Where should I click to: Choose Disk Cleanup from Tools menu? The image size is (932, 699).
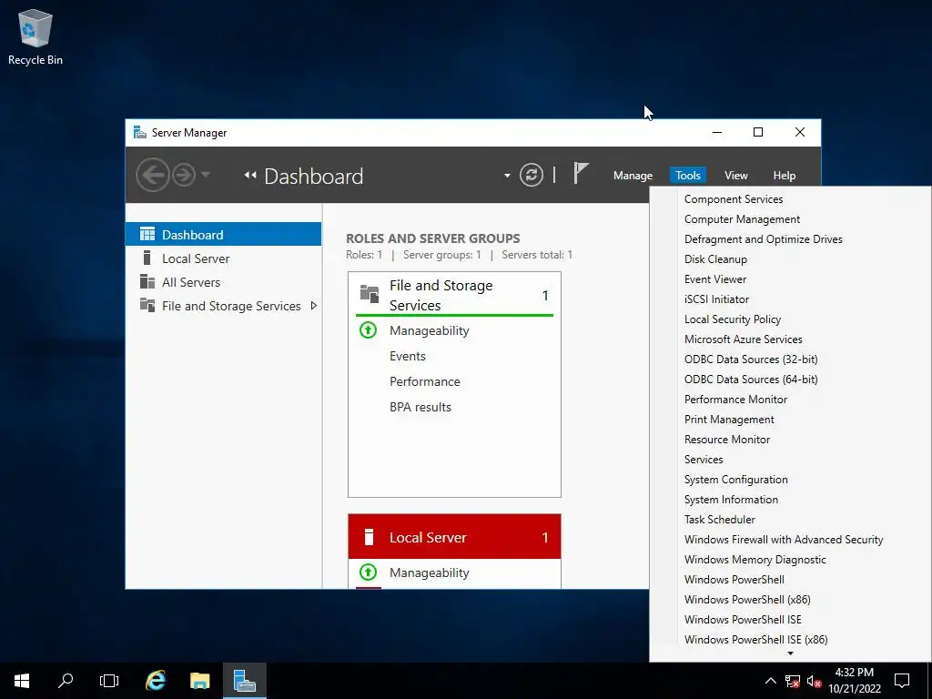[790, 259]
